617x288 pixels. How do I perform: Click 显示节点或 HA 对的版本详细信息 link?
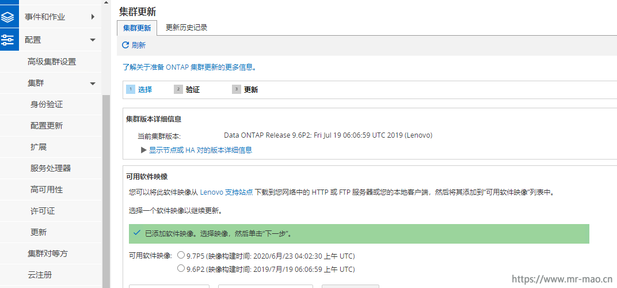point(200,150)
